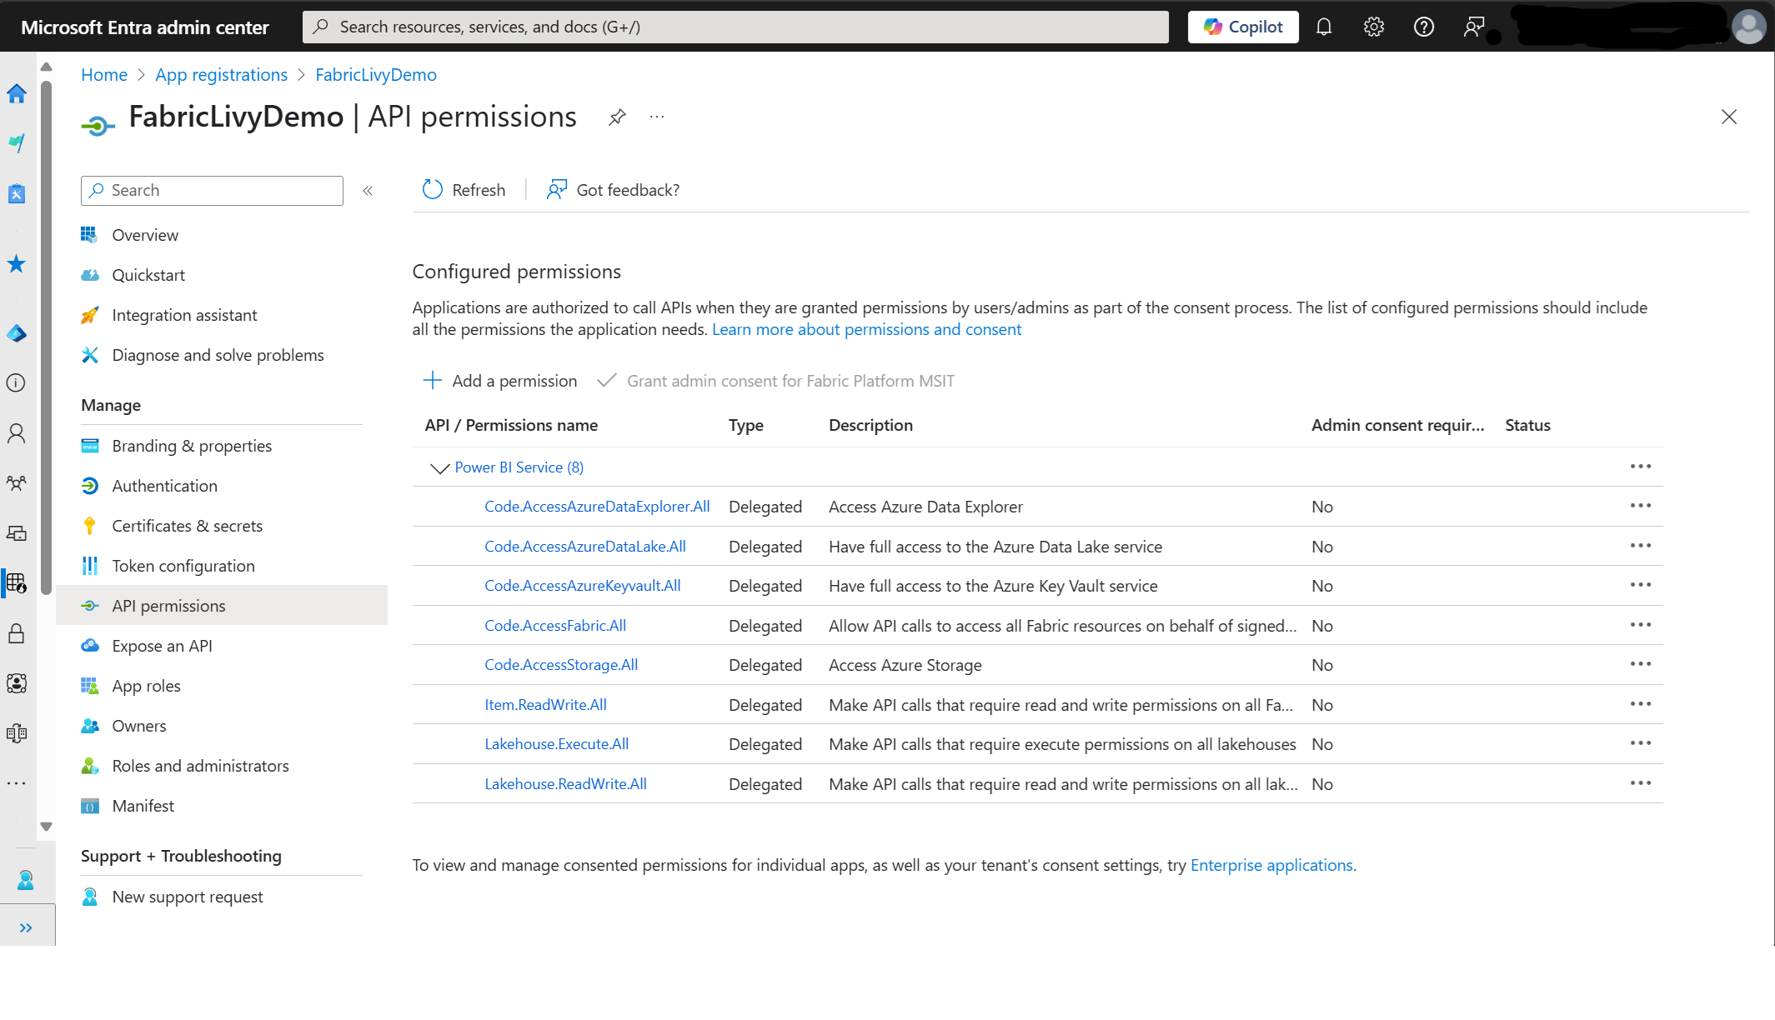Click the Enterprise applications link
This screenshot has width=1775, height=1020.
(1271, 865)
